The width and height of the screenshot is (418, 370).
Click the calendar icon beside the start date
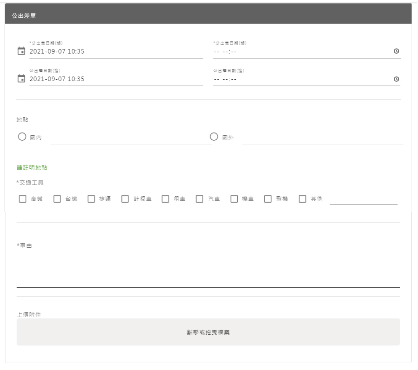(x=21, y=51)
